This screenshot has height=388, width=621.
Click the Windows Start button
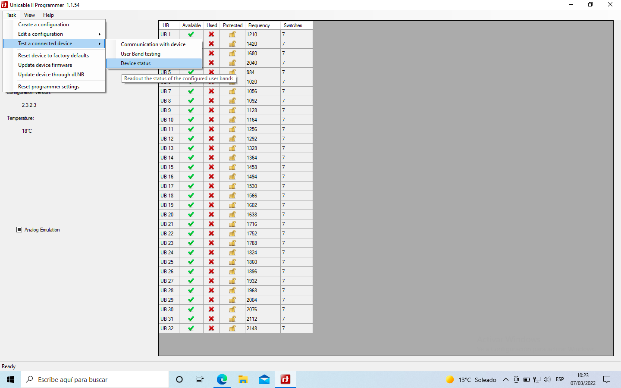[10, 379]
